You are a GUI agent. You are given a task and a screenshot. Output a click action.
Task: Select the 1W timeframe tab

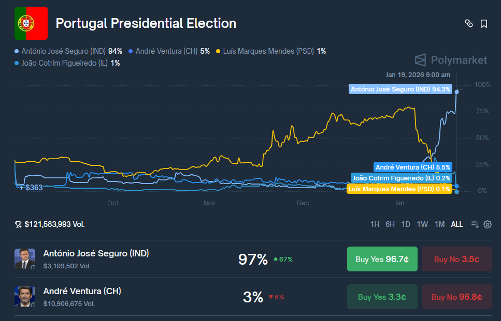tap(422, 224)
